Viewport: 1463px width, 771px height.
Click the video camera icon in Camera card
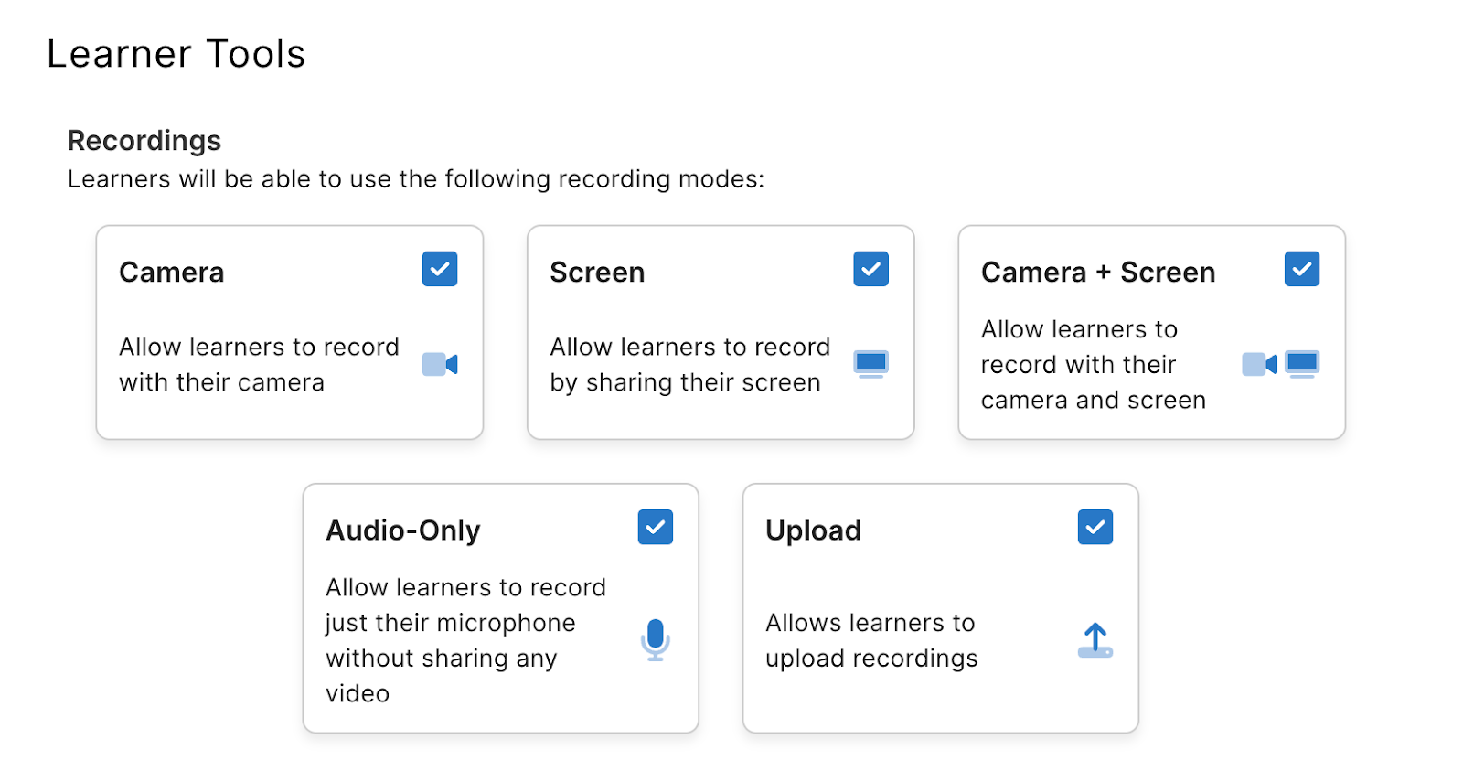(x=440, y=364)
